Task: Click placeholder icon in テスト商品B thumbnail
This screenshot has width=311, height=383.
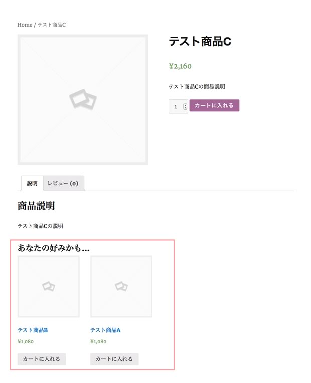Action: coord(49,286)
